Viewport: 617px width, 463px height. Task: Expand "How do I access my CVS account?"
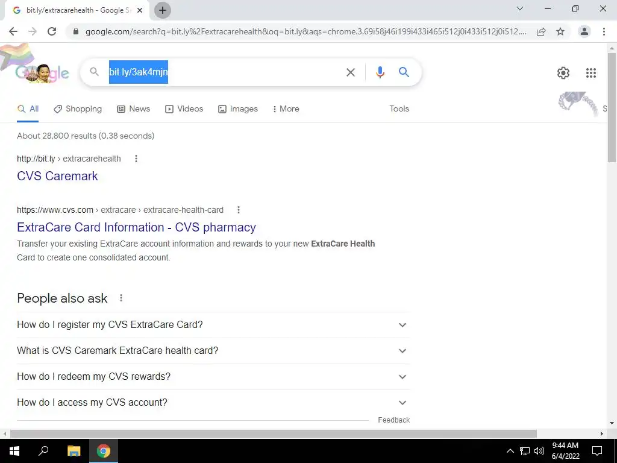click(213, 403)
